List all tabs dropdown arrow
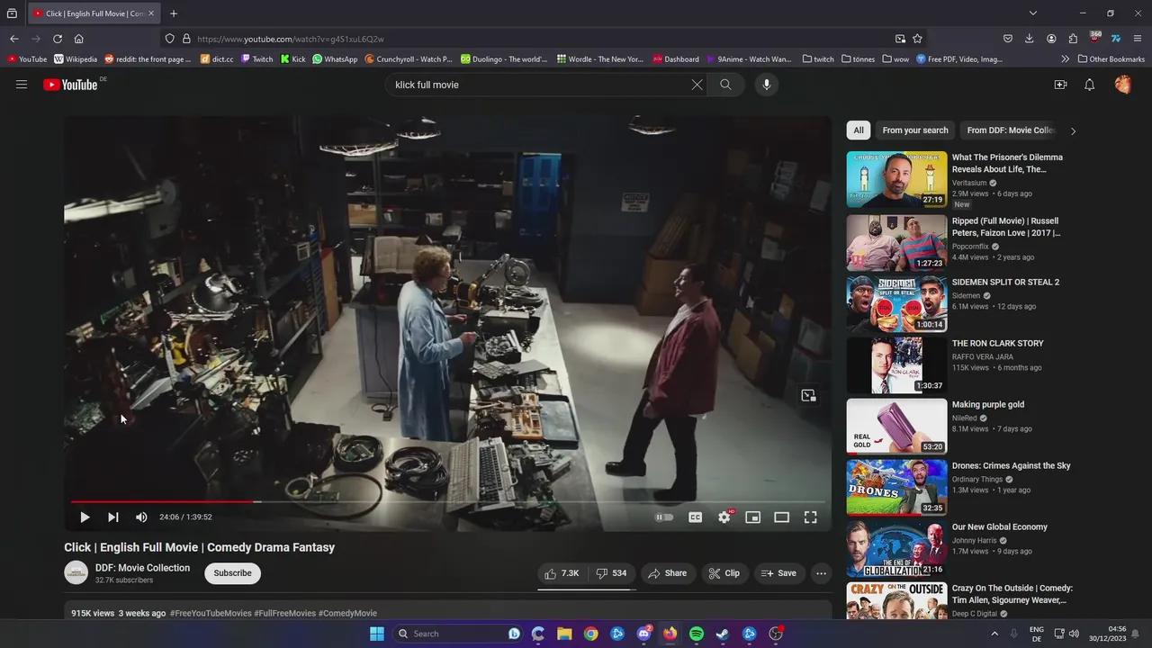 pos(1033,13)
